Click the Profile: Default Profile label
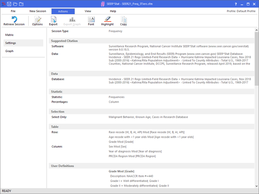The image size is (259, 194). click(x=241, y=11)
